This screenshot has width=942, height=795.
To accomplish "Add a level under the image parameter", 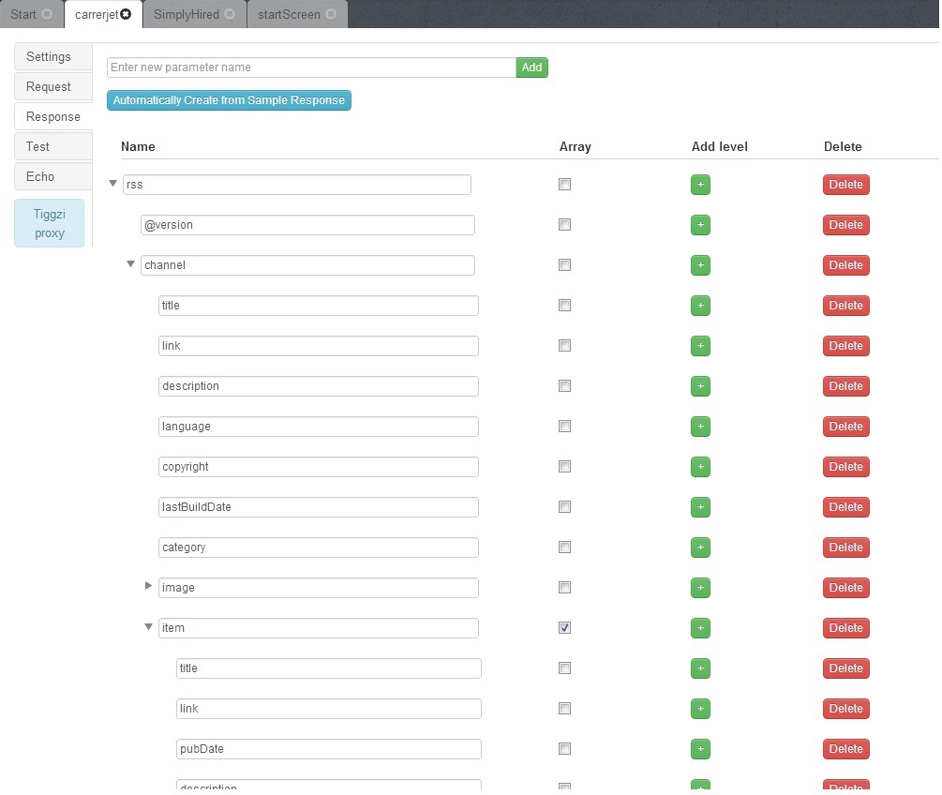I will (x=700, y=588).
